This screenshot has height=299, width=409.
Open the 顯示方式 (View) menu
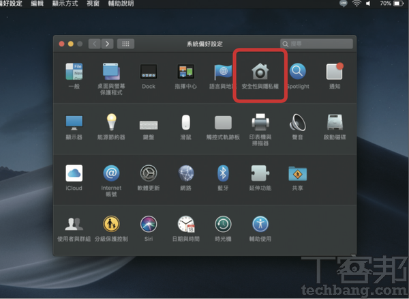[65, 3]
